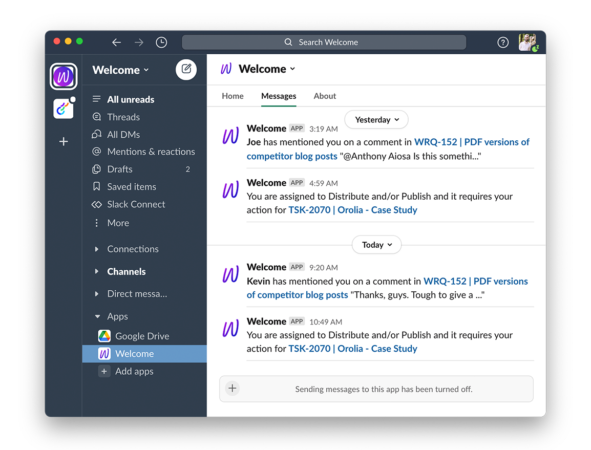Click the 4:59 AM timestamp
Screen dimensions: 591x450
coord(323,183)
